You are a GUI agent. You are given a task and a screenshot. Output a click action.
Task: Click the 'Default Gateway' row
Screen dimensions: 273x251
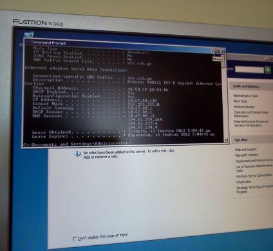[92, 108]
